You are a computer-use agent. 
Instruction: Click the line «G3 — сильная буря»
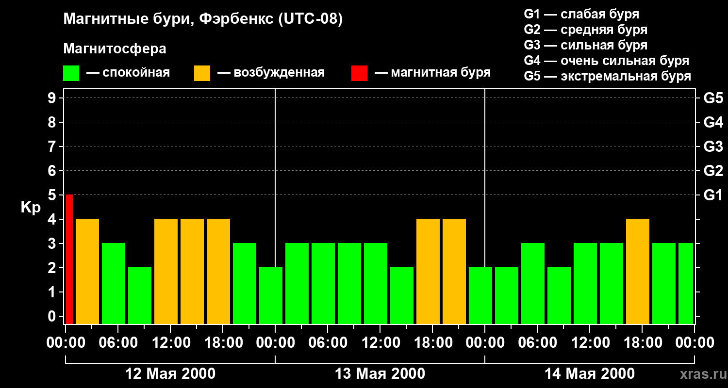click(x=586, y=45)
